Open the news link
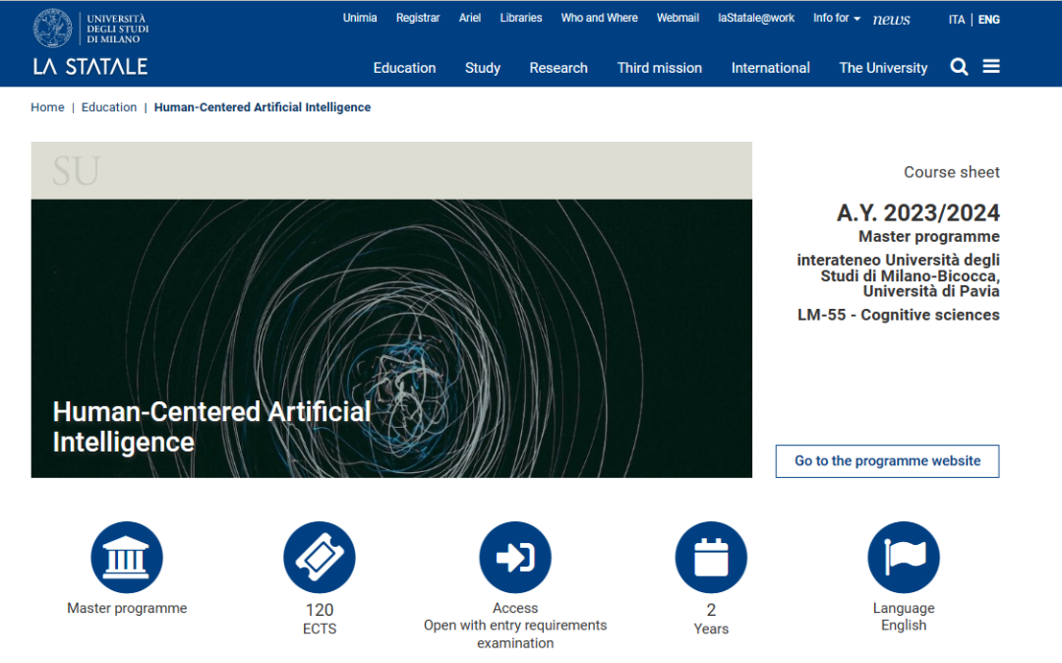 click(x=891, y=19)
